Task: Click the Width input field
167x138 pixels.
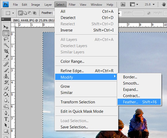Action: [x=138, y=13]
